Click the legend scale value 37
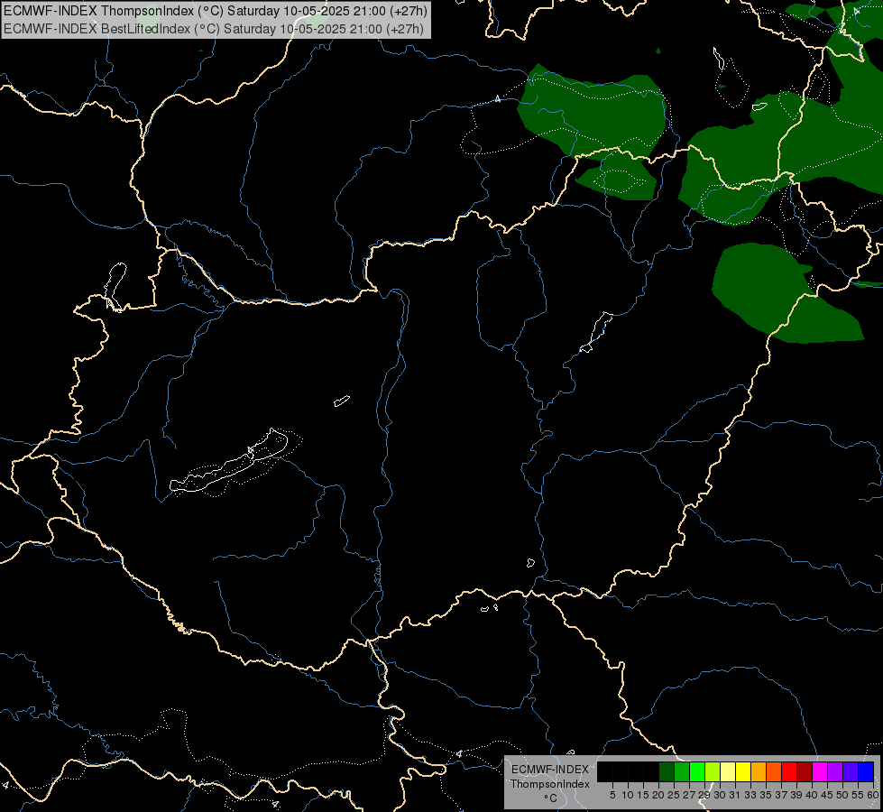The width and height of the screenshot is (883, 812). (781, 795)
